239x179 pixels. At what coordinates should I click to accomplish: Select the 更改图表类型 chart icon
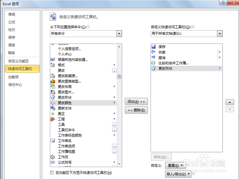(53, 81)
